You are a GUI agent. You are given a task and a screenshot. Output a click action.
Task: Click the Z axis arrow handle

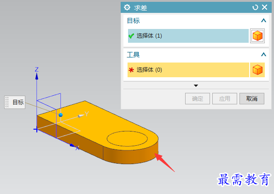coord(37,76)
